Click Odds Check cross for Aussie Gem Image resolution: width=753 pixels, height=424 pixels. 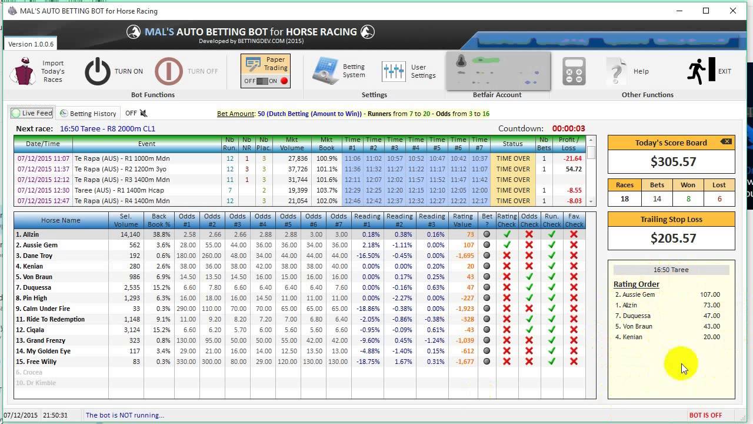point(529,245)
